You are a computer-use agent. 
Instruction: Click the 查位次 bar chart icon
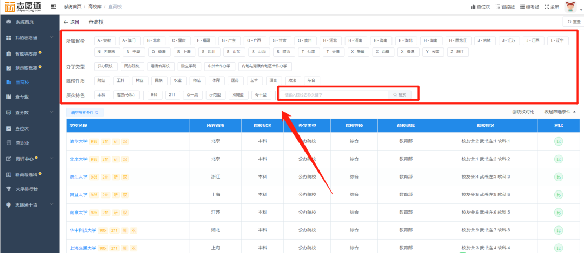[x=473, y=7]
